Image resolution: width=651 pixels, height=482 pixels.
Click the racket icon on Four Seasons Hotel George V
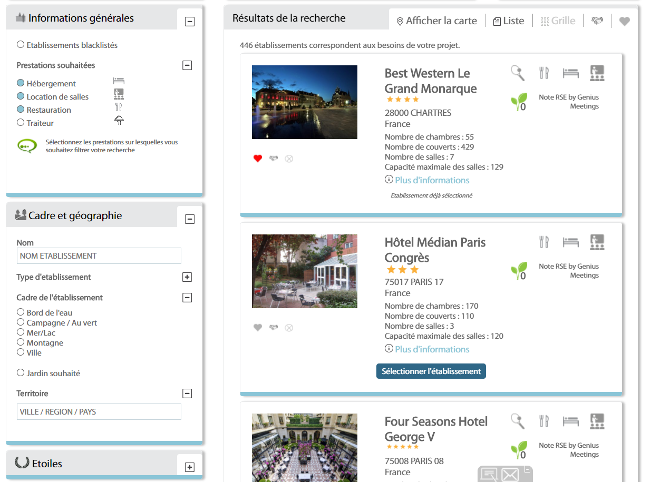[518, 421]
